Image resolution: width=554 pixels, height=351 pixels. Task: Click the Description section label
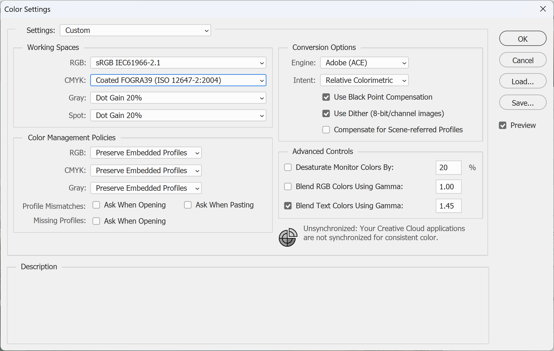pos(39,267)
